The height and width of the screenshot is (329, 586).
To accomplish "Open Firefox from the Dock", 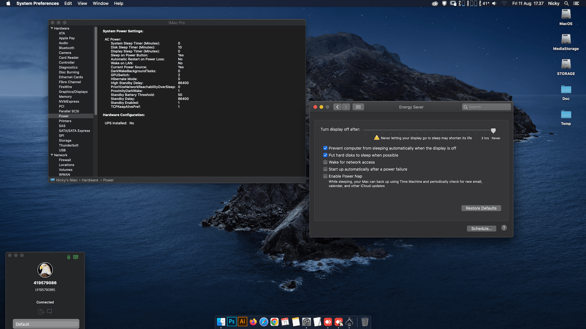I will (x=253, y=322).
